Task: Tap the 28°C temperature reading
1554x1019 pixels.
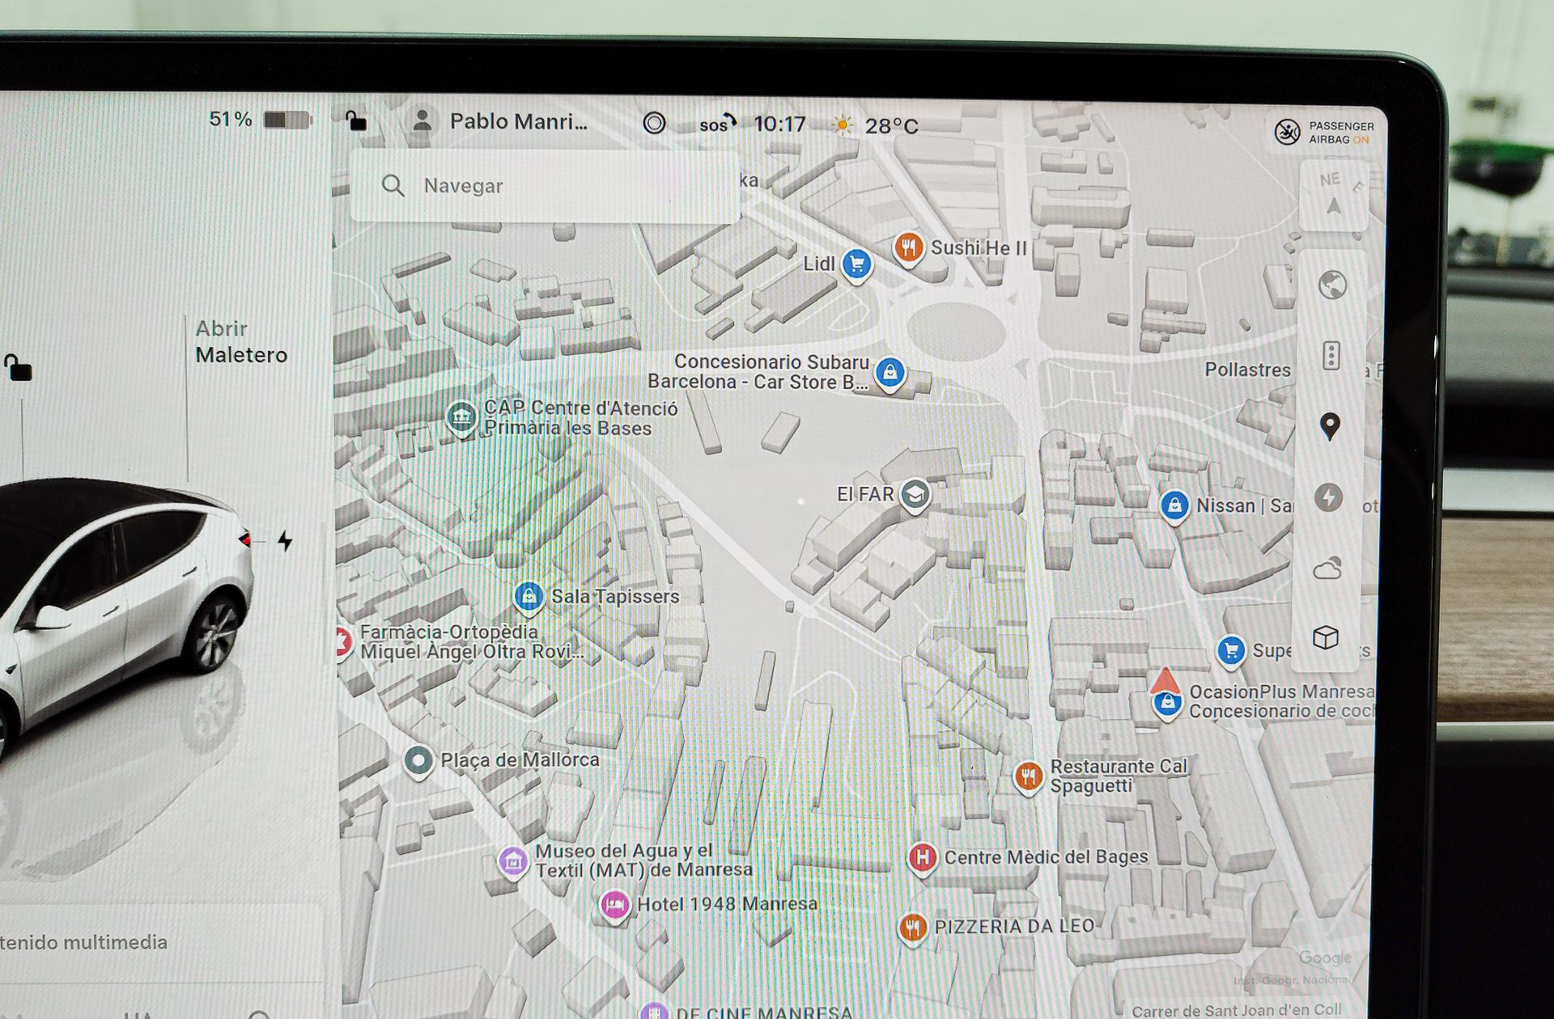Action: click(891, 126)
